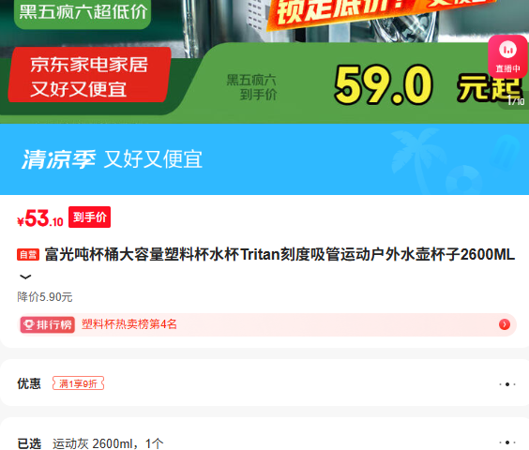Image resolution: width=529 pixels, height=450 pixels.
Task: Select the 到手价 red price badge
Action: (89, 217)
